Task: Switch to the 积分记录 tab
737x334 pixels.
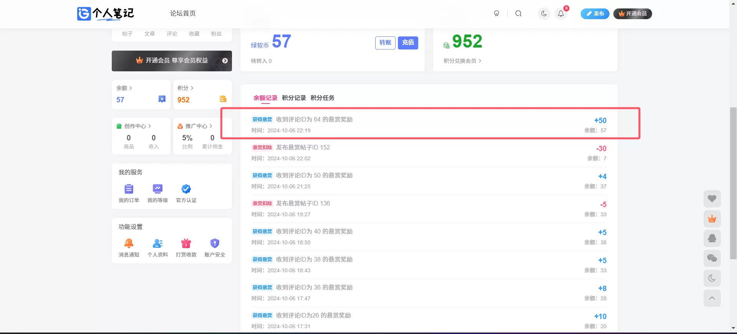Action: coord(294,98)
